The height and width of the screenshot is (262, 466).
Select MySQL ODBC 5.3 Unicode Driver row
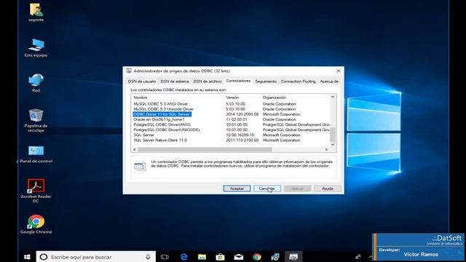pyautogui.click(x=230, y=109)
